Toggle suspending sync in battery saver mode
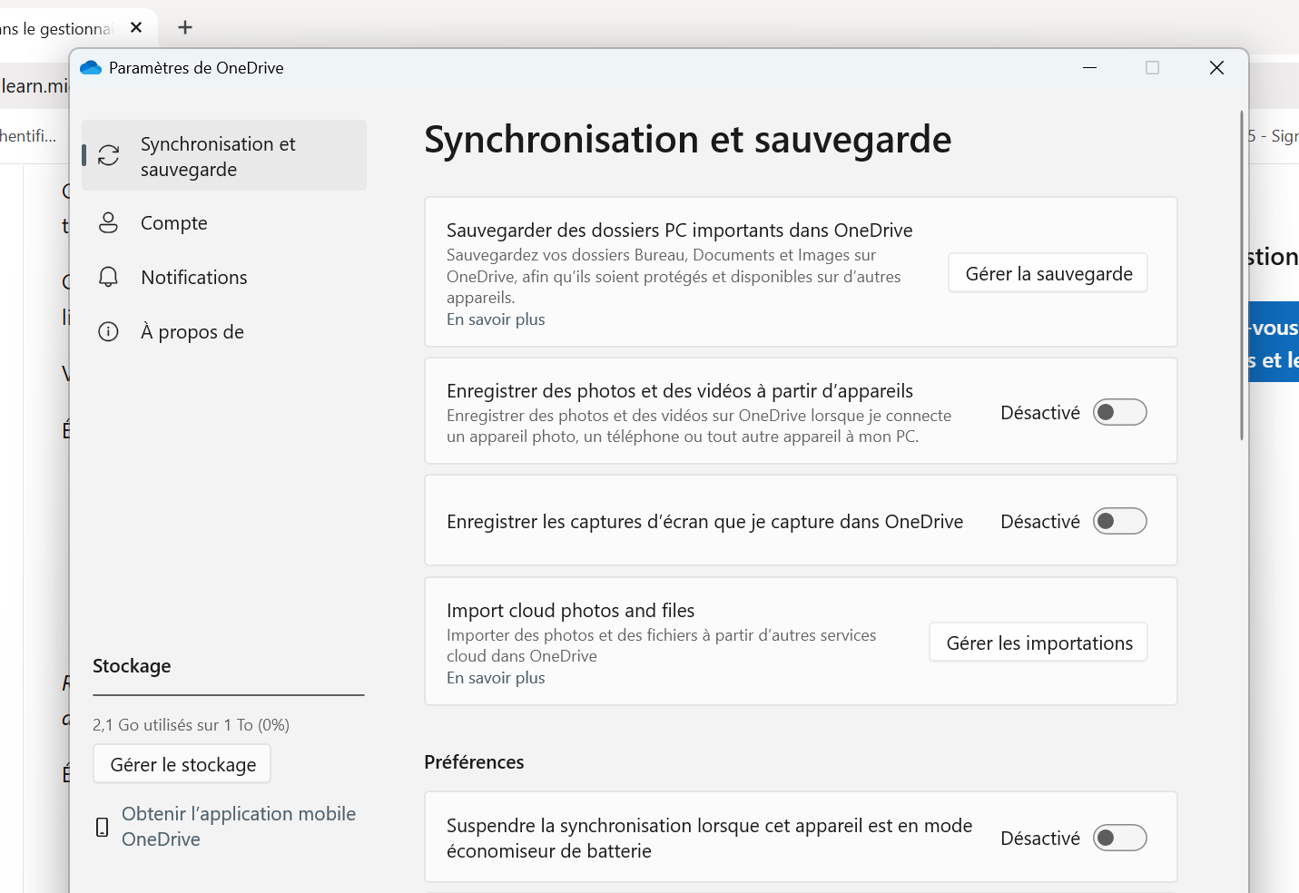This screenshot has height=893, width=1299. [x=1120, y=838]
